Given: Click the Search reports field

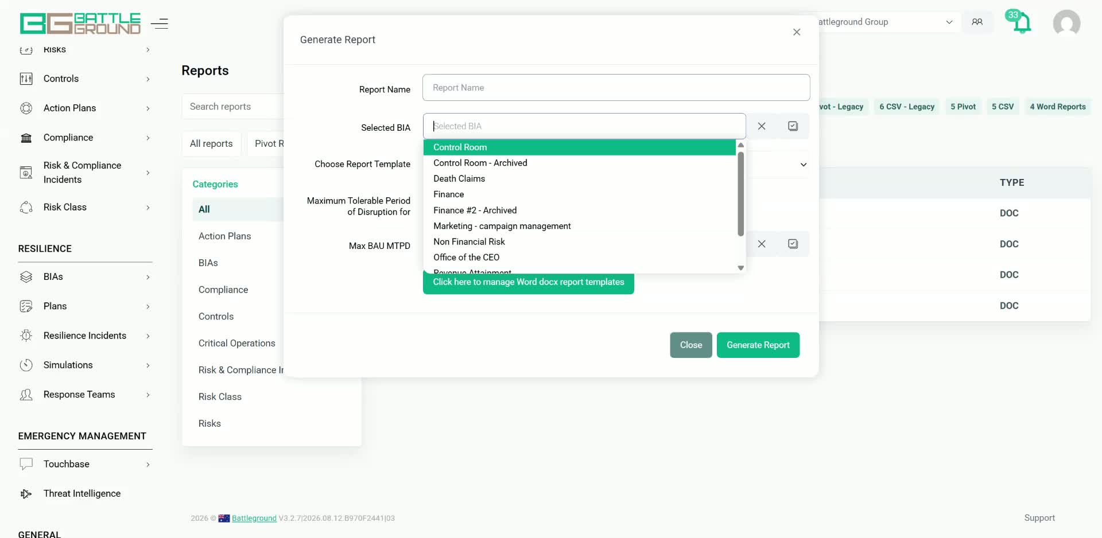Looking at the screenshot, I should tap(233, 107).
